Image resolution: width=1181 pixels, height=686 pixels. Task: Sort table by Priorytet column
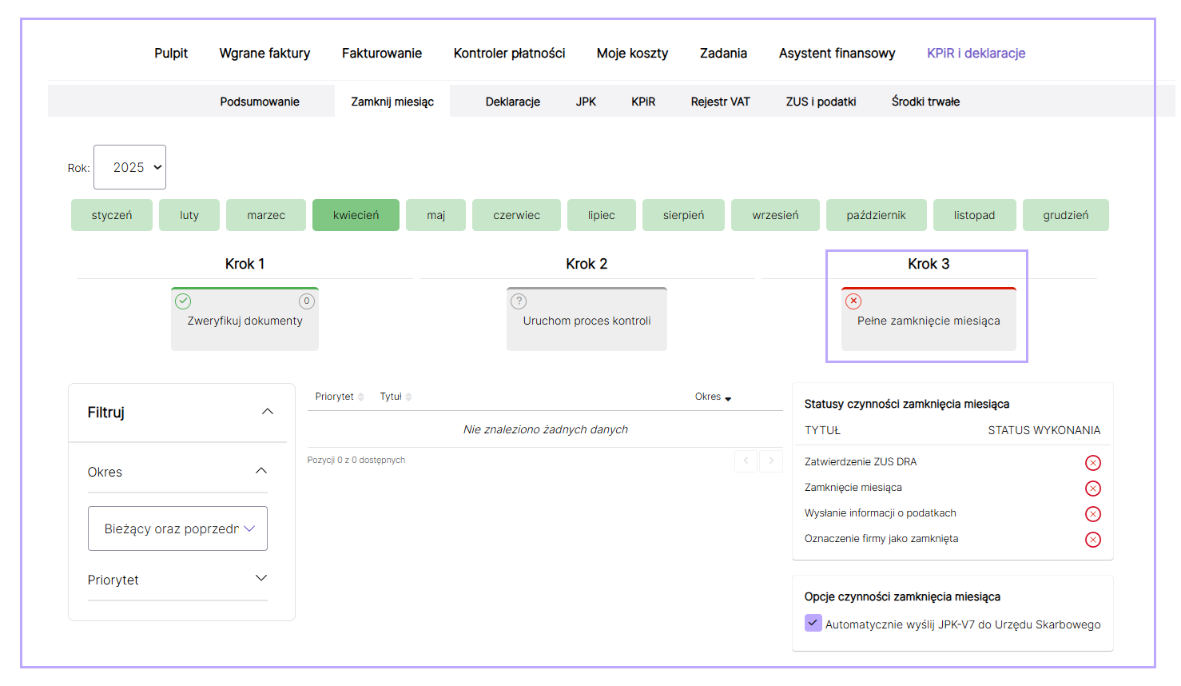pos(340,397)
